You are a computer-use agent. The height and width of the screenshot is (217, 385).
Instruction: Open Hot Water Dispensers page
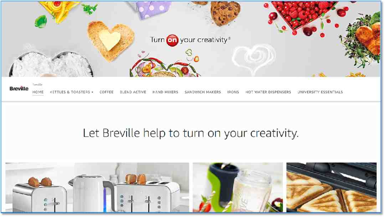pos(268,92)
